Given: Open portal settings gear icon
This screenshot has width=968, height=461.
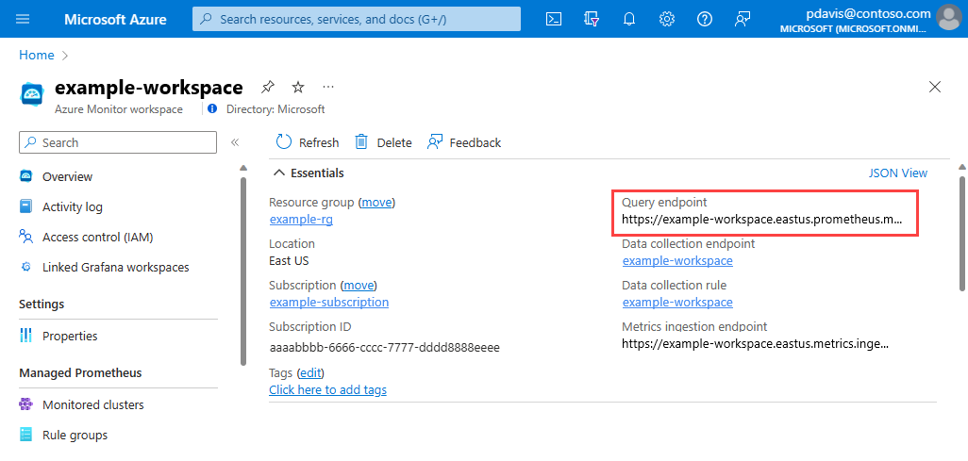Looking at the screenshot, I should pos(667,19).
